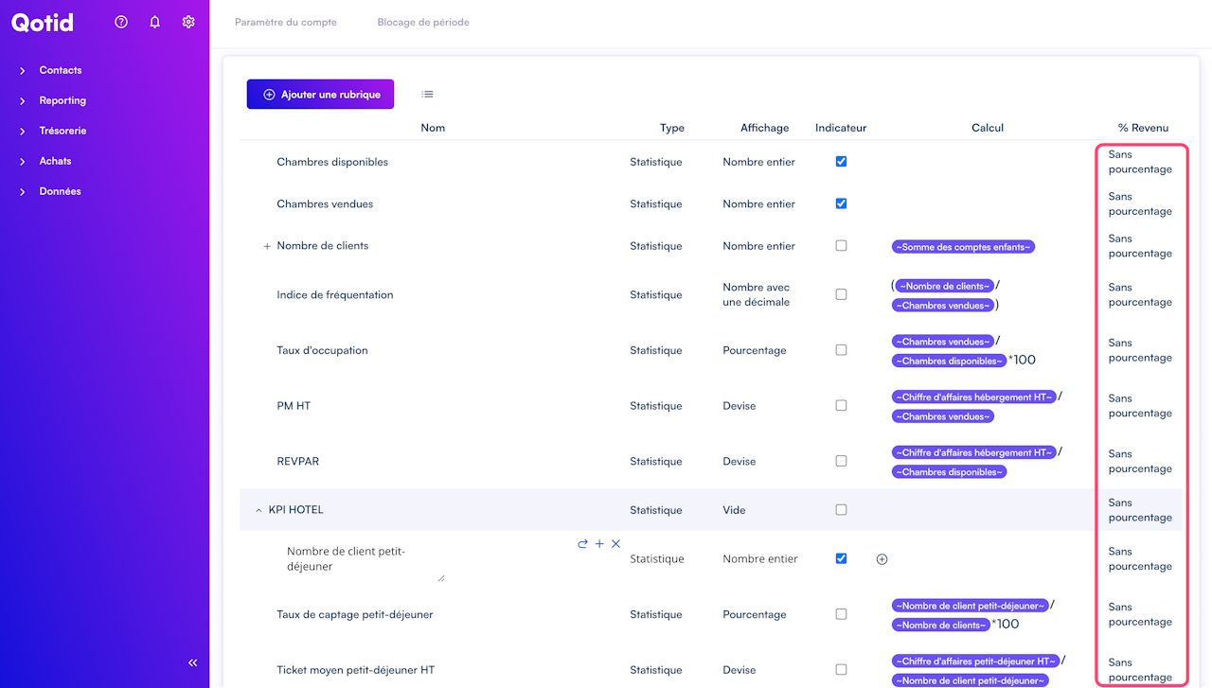Collapse the KPI HOTEL group

click(258, 510)
